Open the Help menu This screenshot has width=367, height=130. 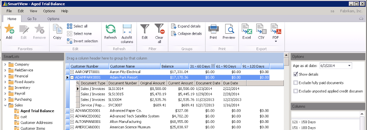65,11
